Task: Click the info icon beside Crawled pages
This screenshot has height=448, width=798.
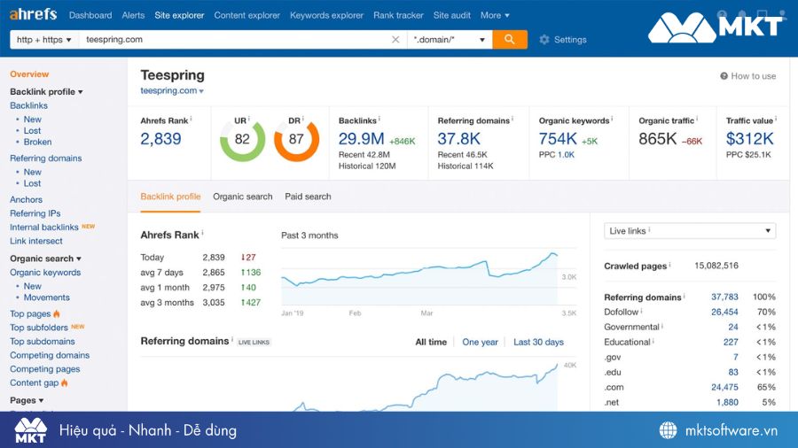Action: point(669,264)
